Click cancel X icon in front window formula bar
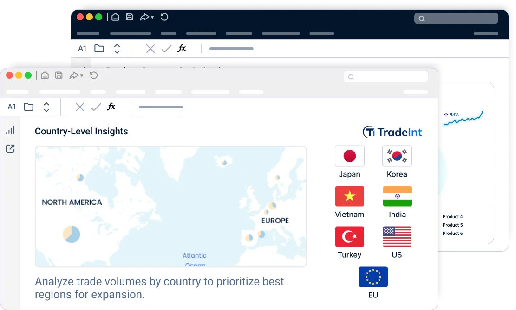The height and width of the screenshot is (310, 516). [x=79, y=107]
